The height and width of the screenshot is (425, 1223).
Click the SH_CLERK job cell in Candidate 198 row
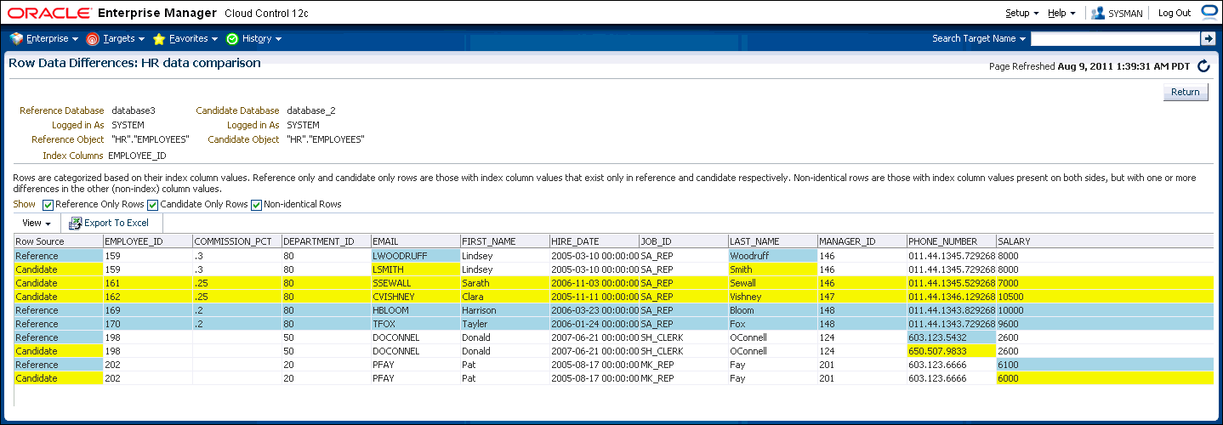click(684, 351)
